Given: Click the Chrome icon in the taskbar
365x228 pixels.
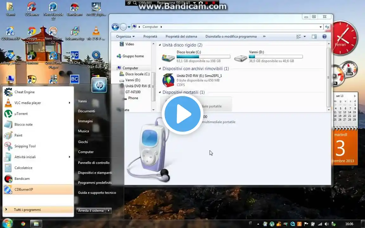Looking at the screenshot, I should pyautogui.click(x=23, y=224).
